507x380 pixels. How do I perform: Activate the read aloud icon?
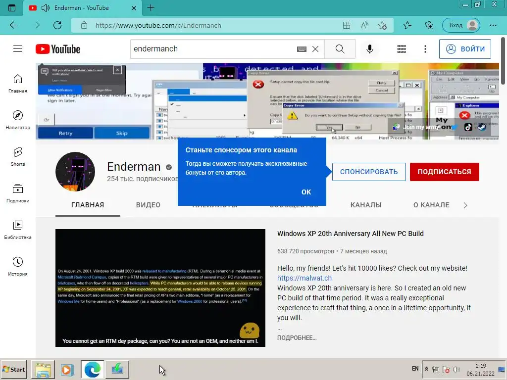point(364,25)
